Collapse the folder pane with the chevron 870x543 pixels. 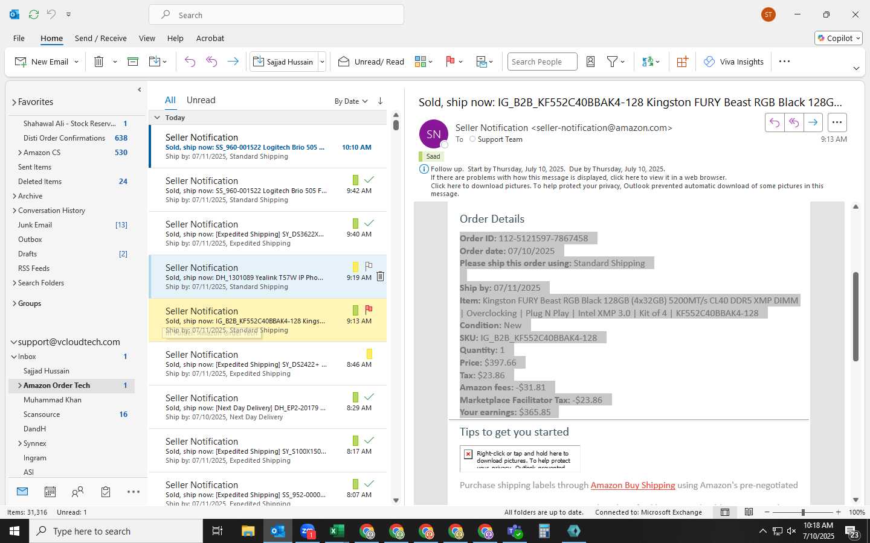(x=139, y=90)
